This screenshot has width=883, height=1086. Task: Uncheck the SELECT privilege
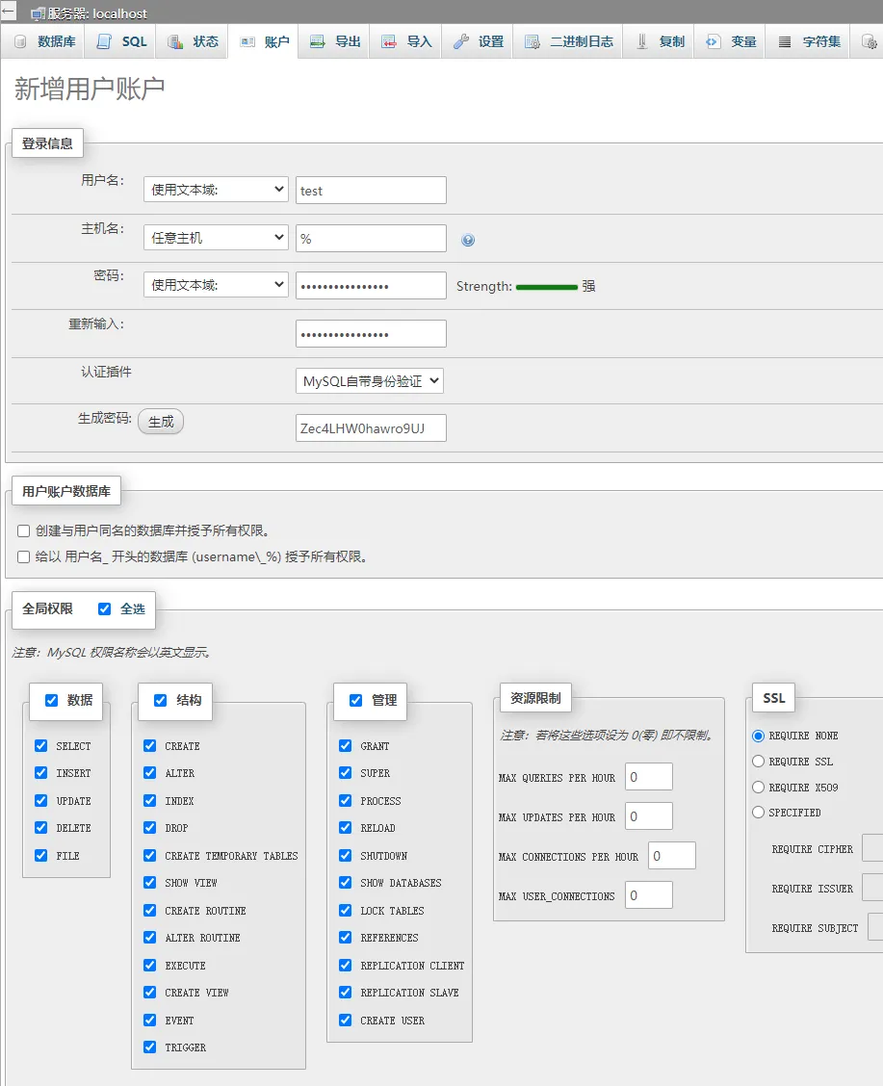(40, 746)
